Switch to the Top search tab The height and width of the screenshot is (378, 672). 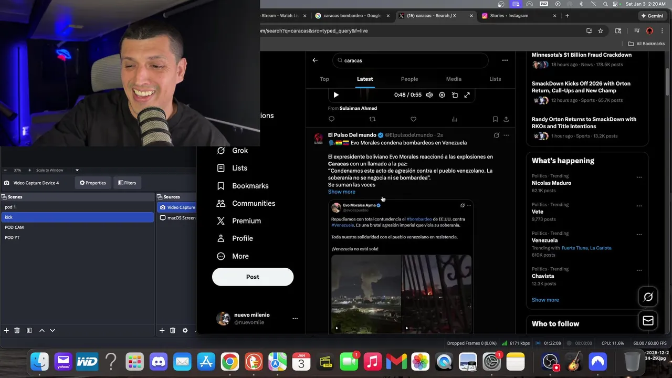324,79
